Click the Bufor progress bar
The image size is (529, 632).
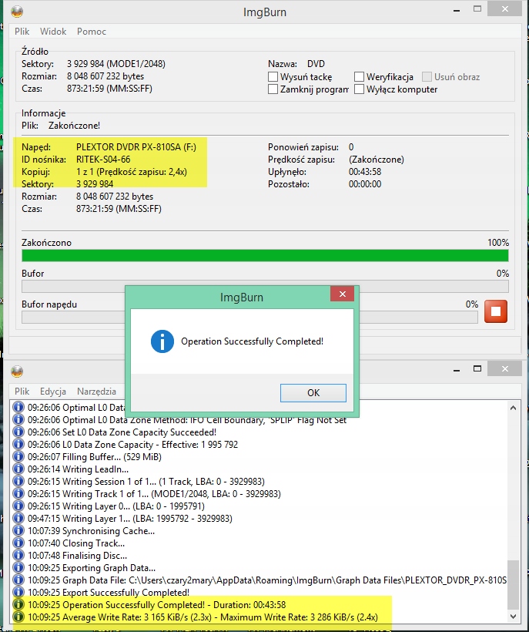[x=265, y=286]
